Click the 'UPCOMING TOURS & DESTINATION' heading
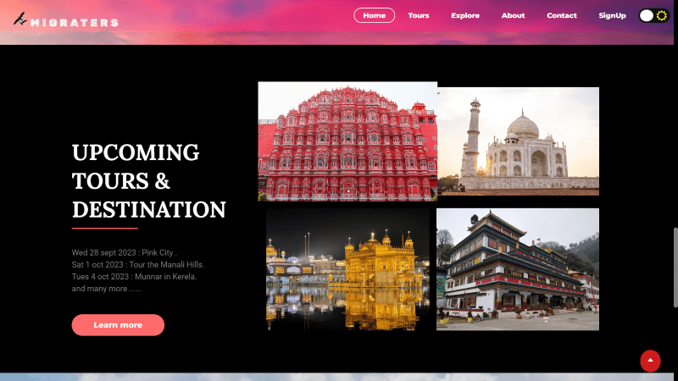The width and height of the screenshot is (678, 381). click(149, 181)
